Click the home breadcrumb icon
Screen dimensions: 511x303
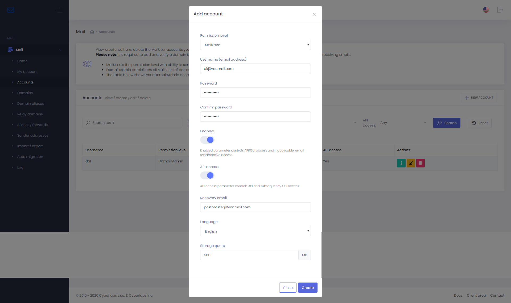click(x=92, y=32)
